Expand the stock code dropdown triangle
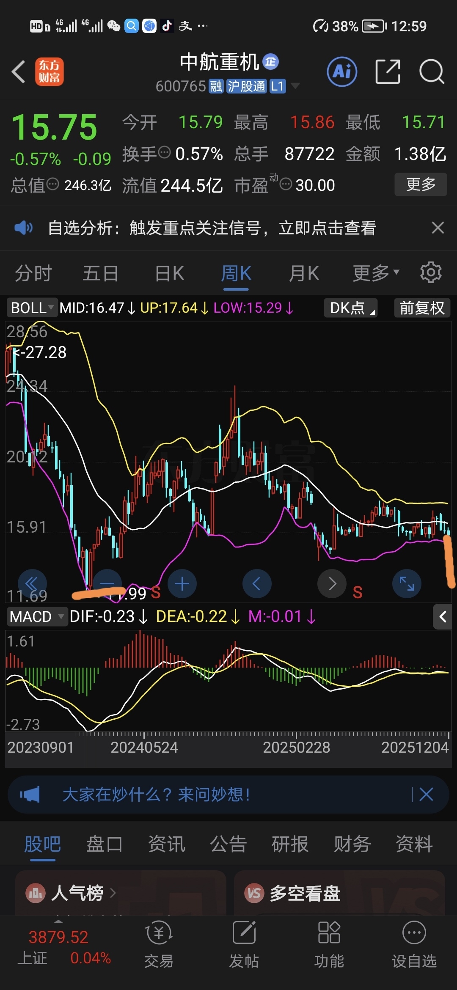 [x=295, y=86]
